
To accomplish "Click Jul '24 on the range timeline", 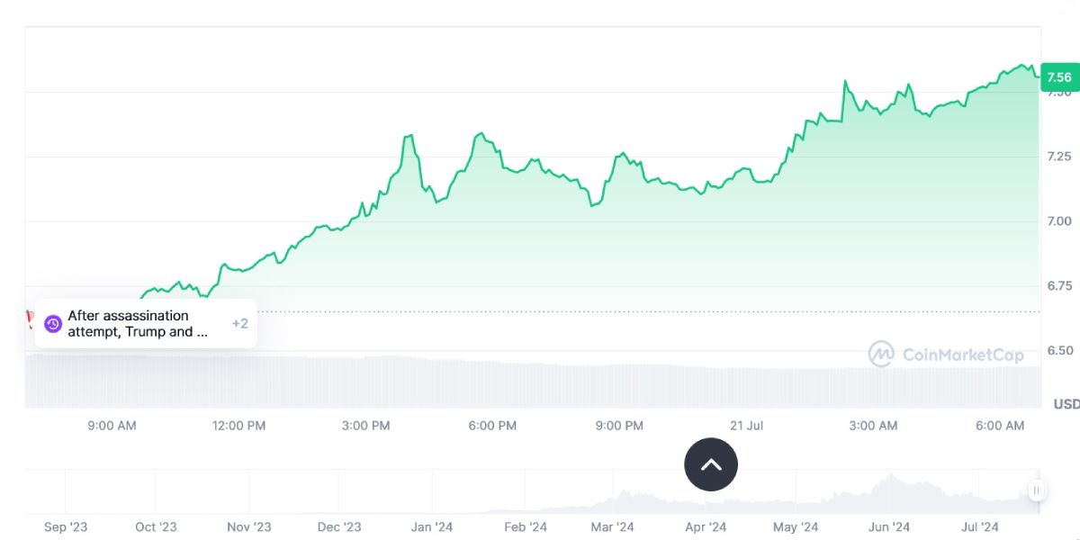I will 979,527.
